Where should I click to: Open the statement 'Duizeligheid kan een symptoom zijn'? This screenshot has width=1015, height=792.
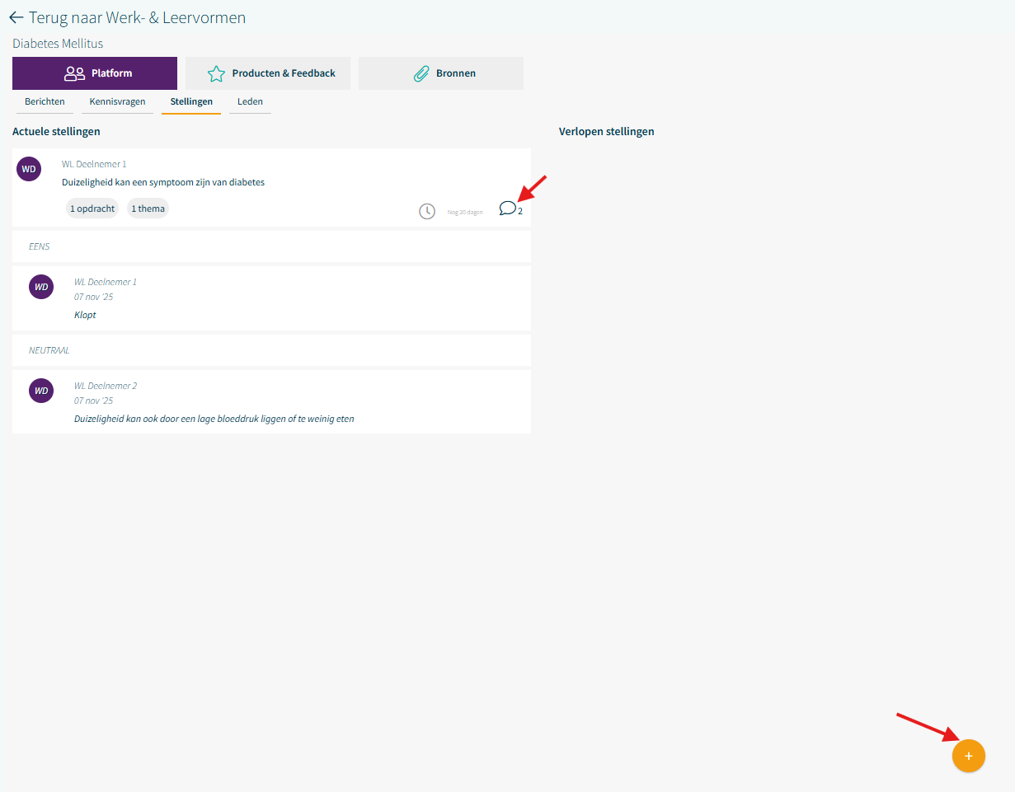click(163, 182)
